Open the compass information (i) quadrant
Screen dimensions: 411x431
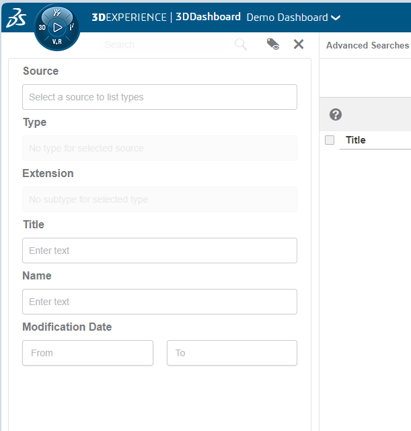72,28
